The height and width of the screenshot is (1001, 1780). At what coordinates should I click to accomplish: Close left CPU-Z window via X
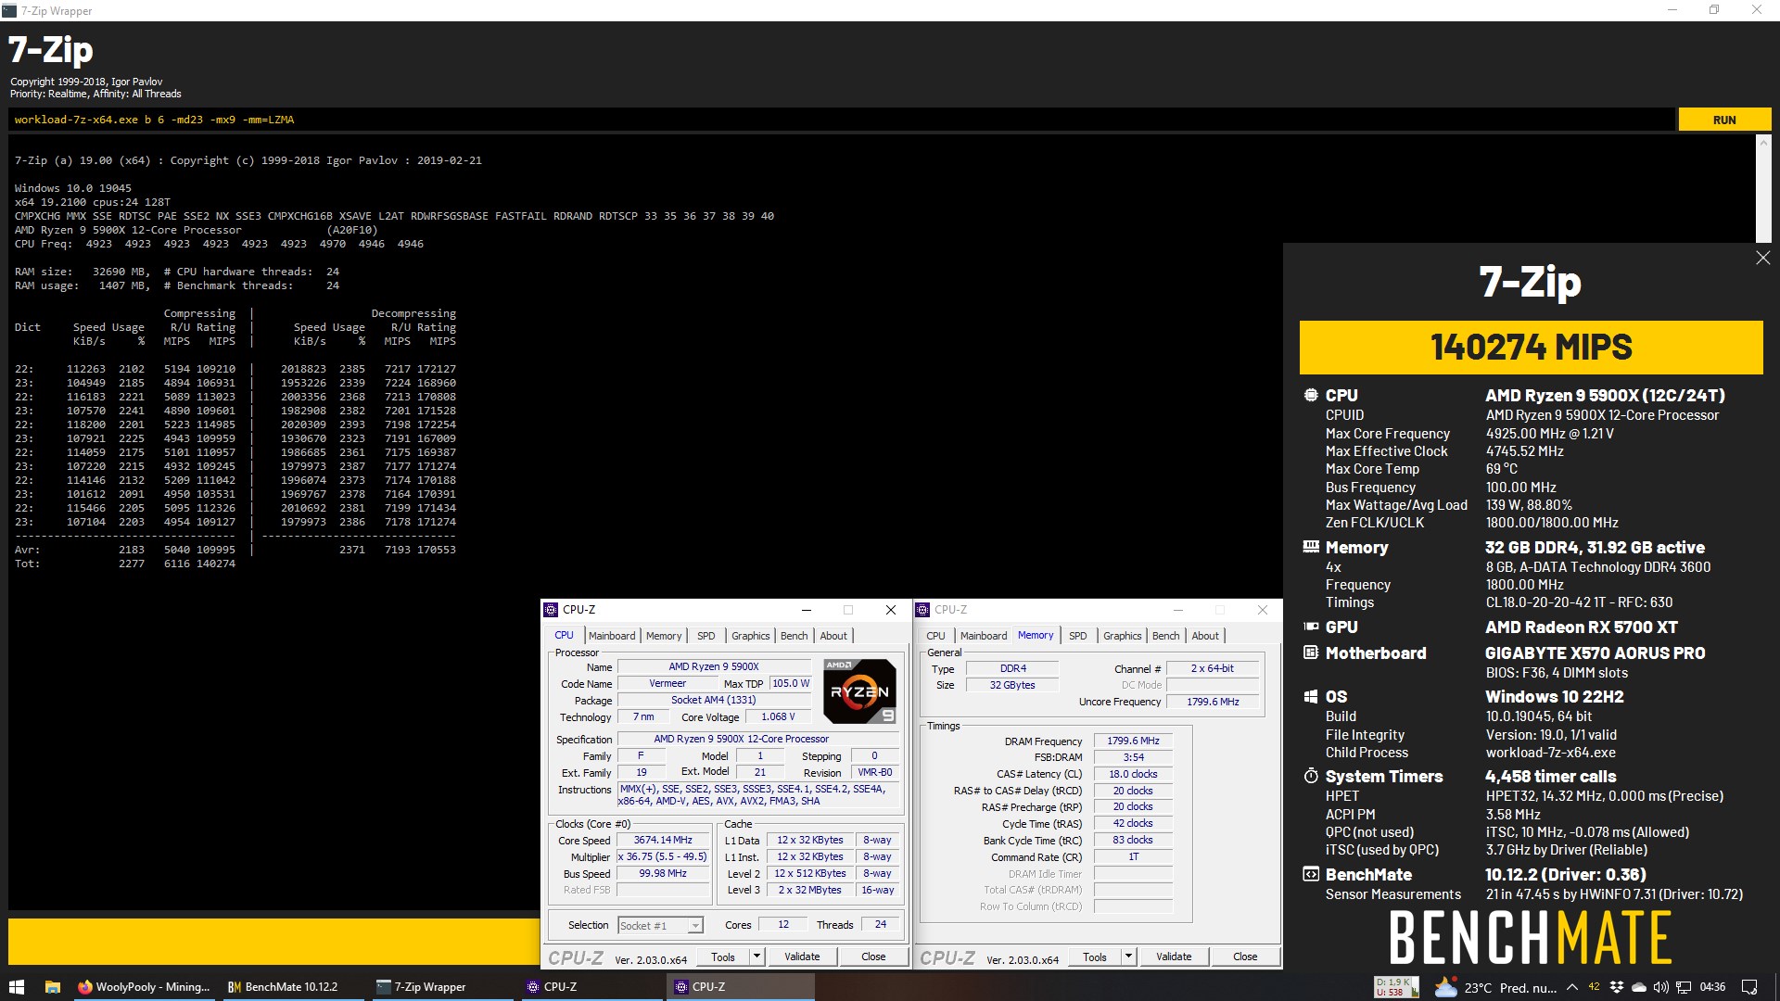(891, 610)
